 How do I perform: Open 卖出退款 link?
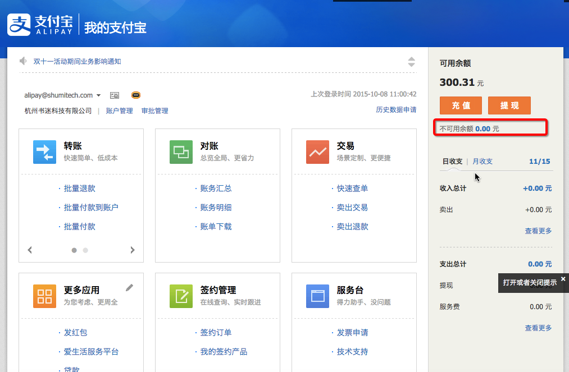coord(352,227)
